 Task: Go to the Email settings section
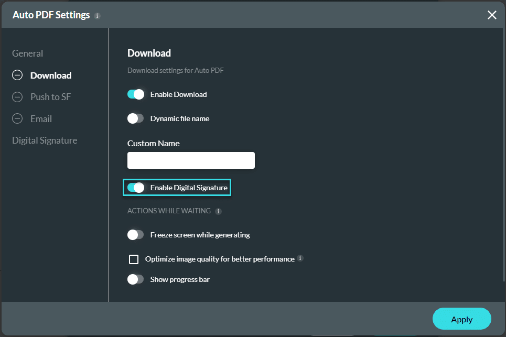click(x=41, y=119)
